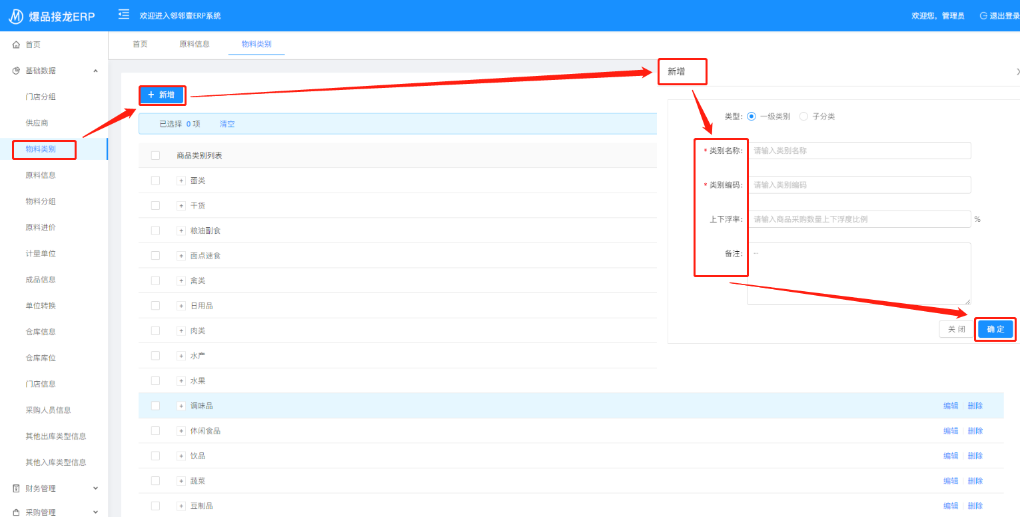Expand the 饮品 category row

(181, 456)
